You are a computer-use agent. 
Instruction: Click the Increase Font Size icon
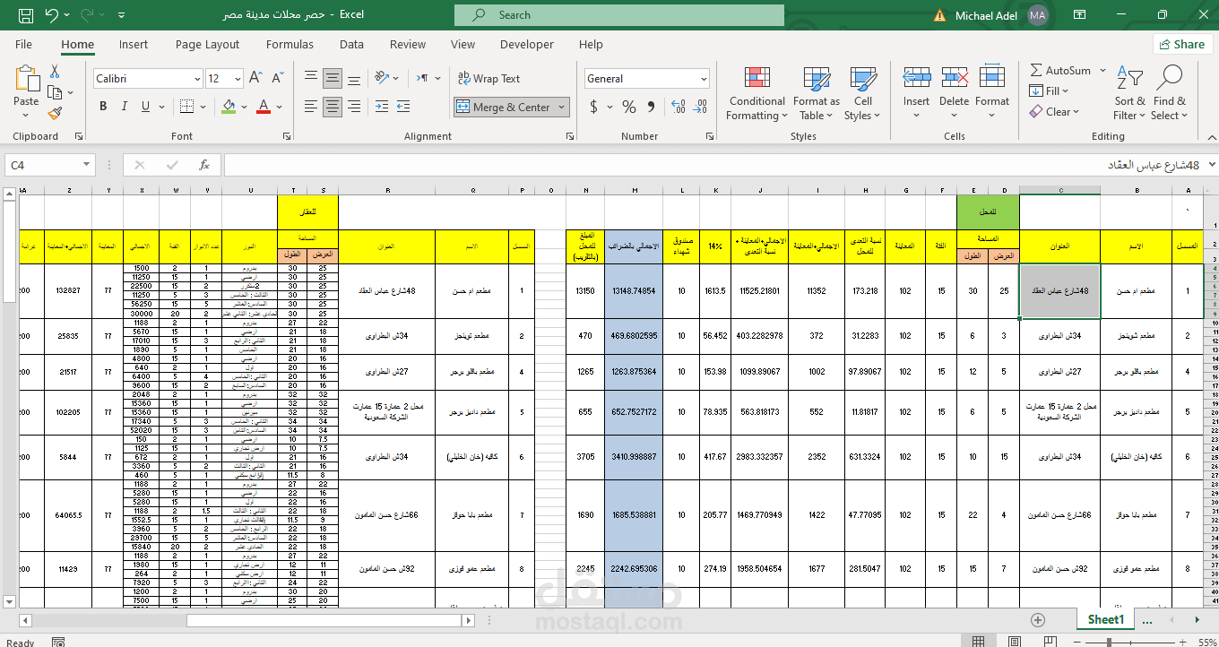click(x=255, y=79)
